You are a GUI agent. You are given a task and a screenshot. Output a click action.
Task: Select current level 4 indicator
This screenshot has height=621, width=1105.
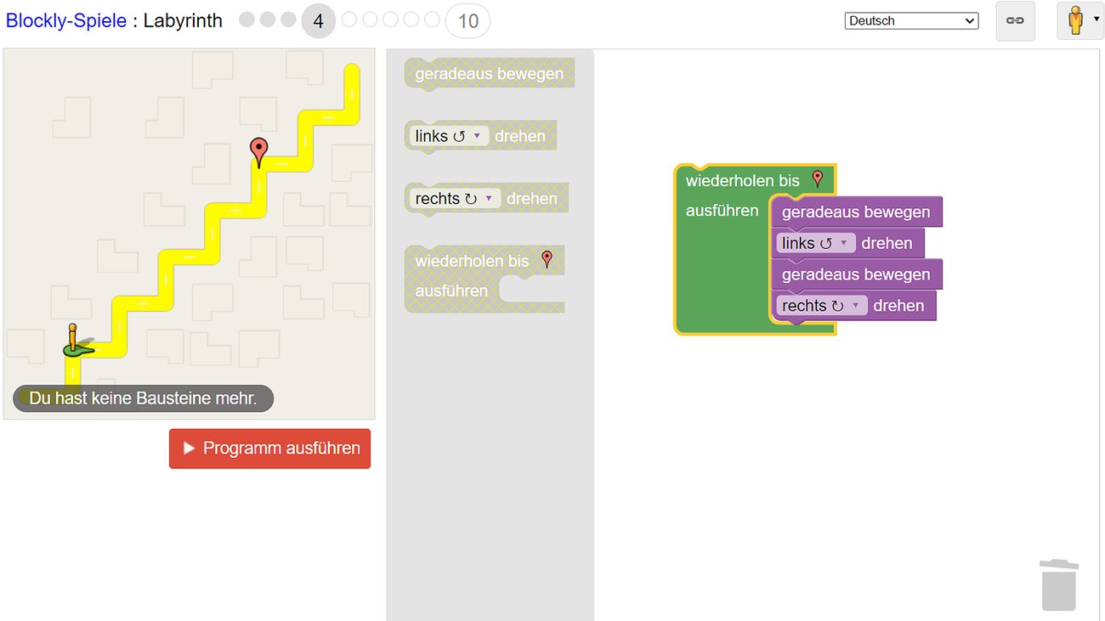point(318,21)
